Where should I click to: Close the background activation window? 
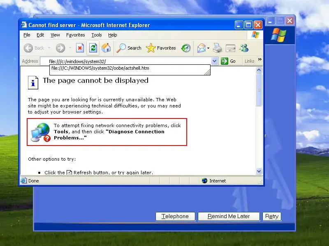point(290,21)
